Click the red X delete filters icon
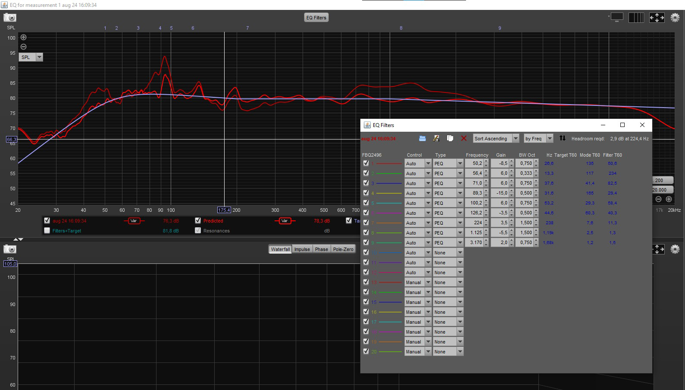This screenshot has width=685, height=390. point(464,138)
